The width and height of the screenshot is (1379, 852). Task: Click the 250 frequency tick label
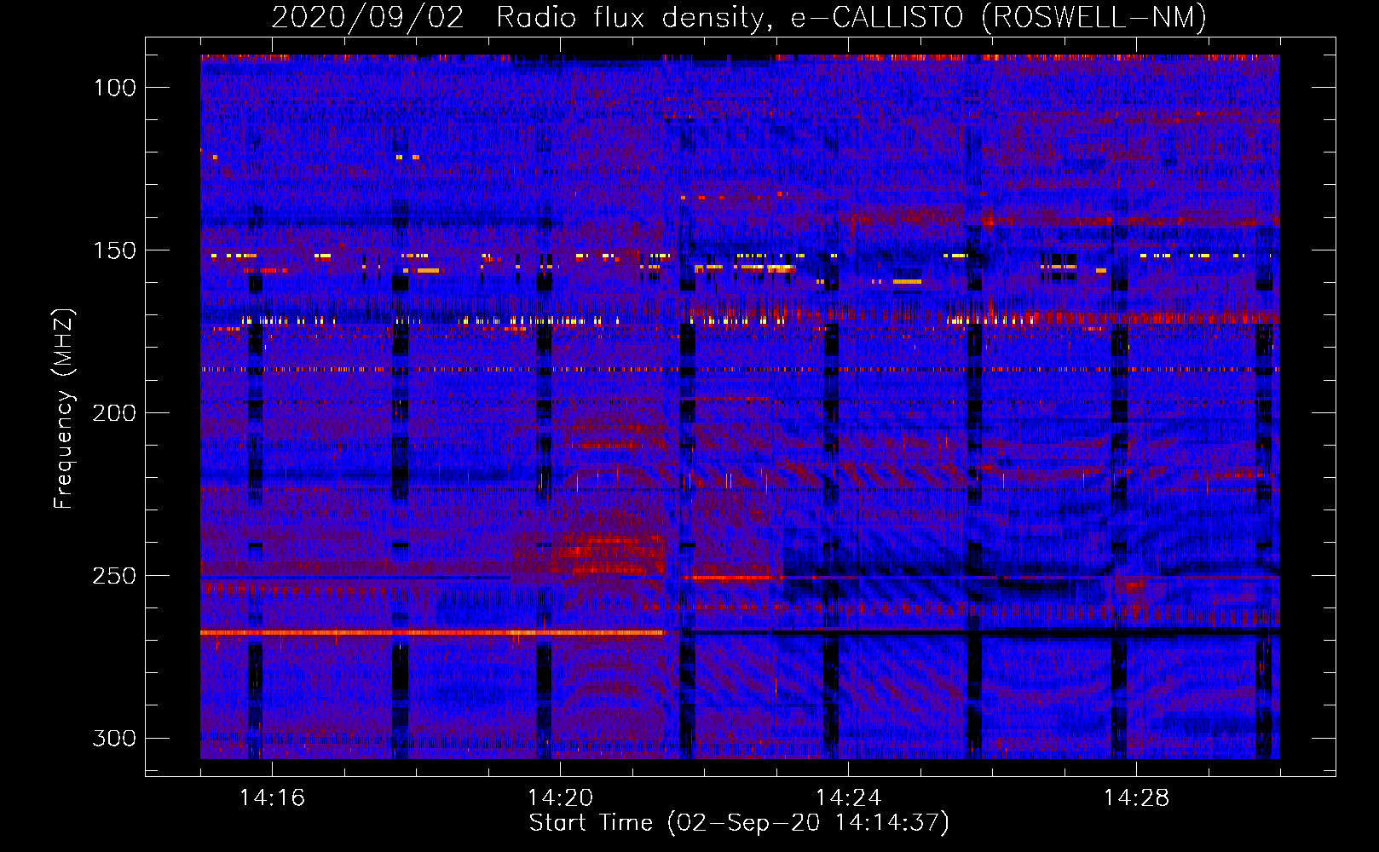coord(115,576)
